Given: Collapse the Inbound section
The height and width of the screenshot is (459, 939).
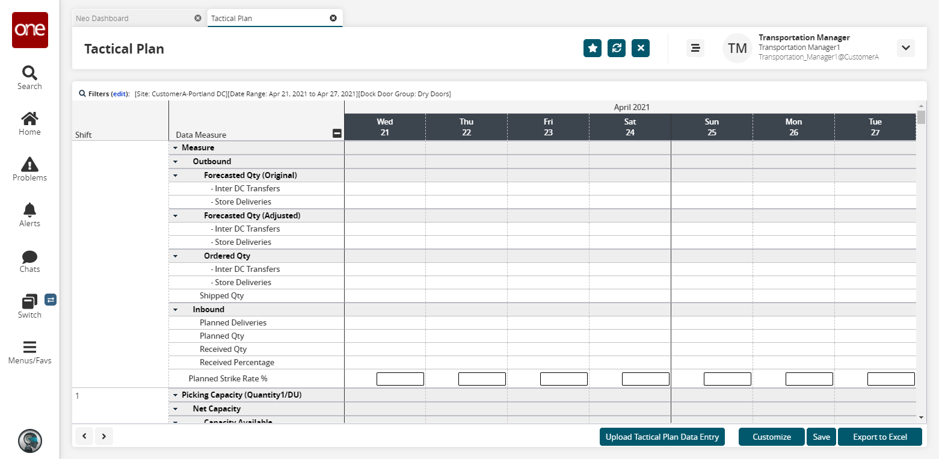Looking at the screenshot, I should (176, 310).
